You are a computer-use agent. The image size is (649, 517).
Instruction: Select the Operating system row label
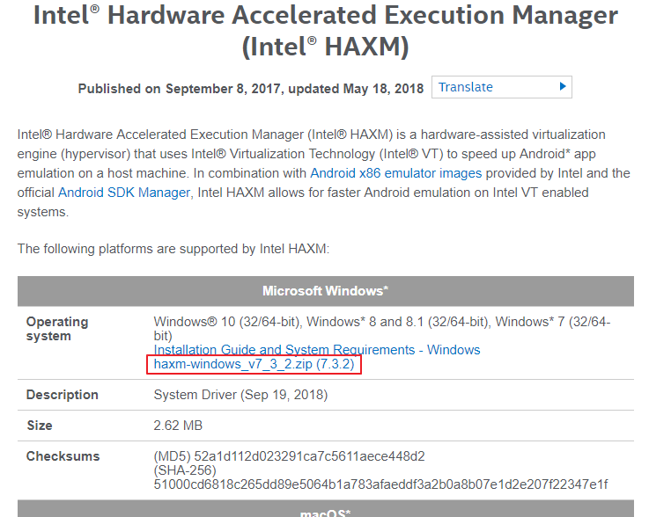click(x=57, y=329)
